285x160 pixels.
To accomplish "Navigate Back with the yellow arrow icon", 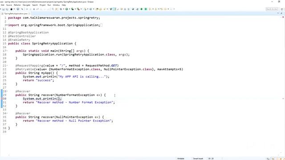I will pyautogui.click(x=165, y=9).
